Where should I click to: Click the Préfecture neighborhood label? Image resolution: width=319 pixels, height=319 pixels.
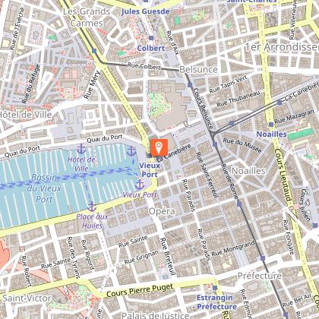260,276
